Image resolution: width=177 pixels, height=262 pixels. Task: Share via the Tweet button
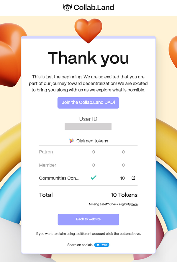102,245
